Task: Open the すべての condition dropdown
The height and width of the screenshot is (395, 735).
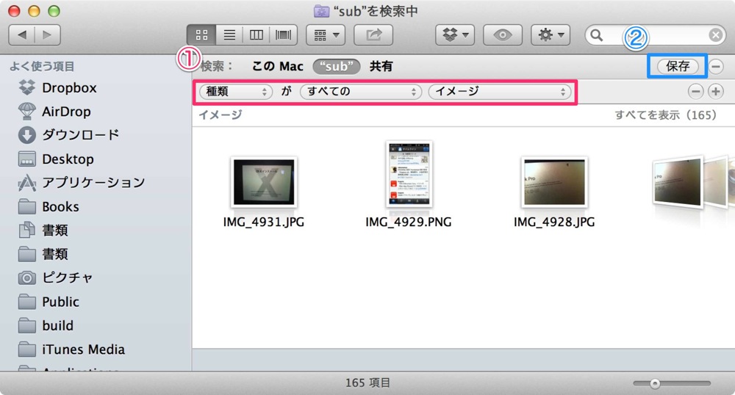Action: coord(360,91)
